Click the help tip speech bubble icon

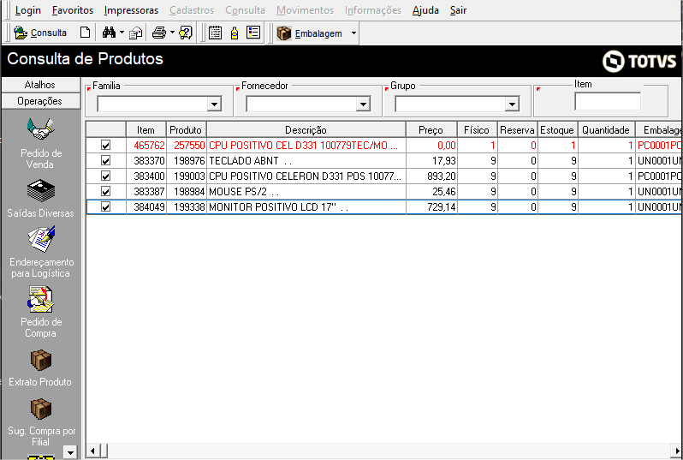click(186, 33)
